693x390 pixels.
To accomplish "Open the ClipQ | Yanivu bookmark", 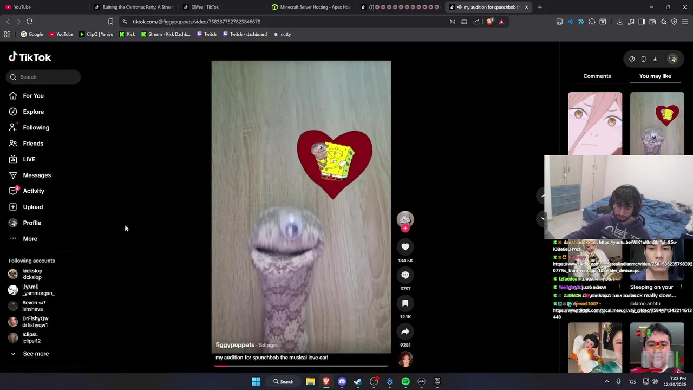I will click(x=96, y=34).
